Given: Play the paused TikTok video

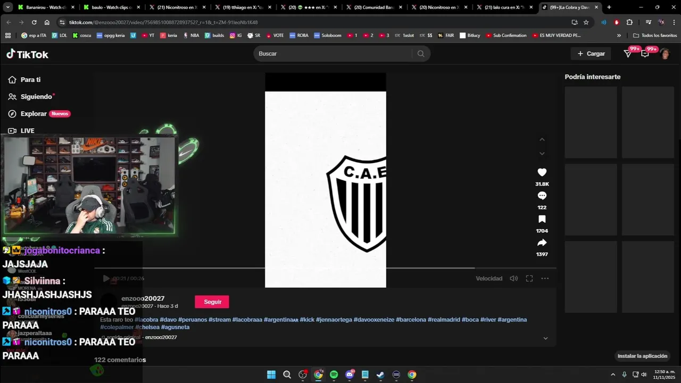Looking at the screenshot, I should pyautogui.click(x=106, y=278).
